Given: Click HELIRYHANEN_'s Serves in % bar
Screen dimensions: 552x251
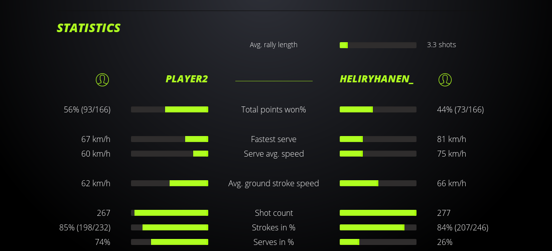Looking at the screenshot, I should point(378,242).
